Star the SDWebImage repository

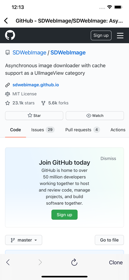34,116
